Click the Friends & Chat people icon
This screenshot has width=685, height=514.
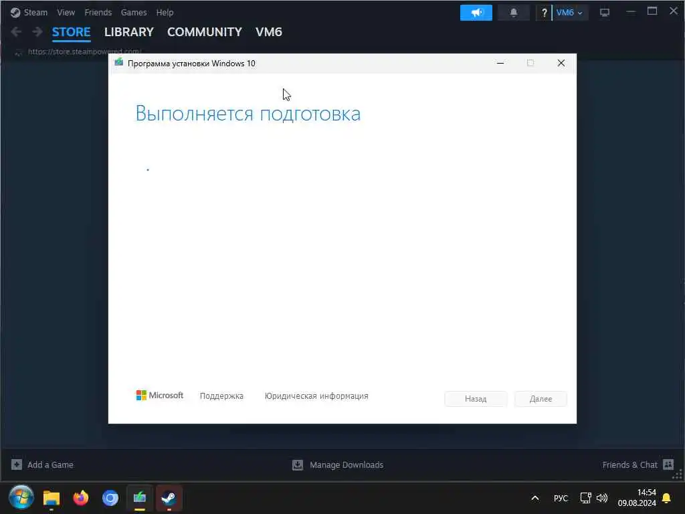[x=668, y=464]
